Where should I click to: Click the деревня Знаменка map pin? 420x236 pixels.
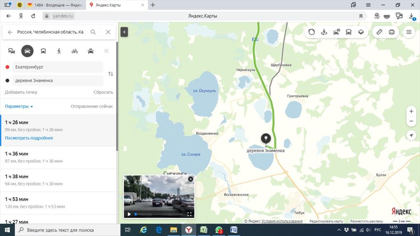tap(266, 139)
